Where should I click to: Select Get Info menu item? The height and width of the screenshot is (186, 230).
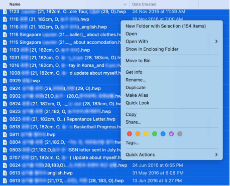pos(134,72)
